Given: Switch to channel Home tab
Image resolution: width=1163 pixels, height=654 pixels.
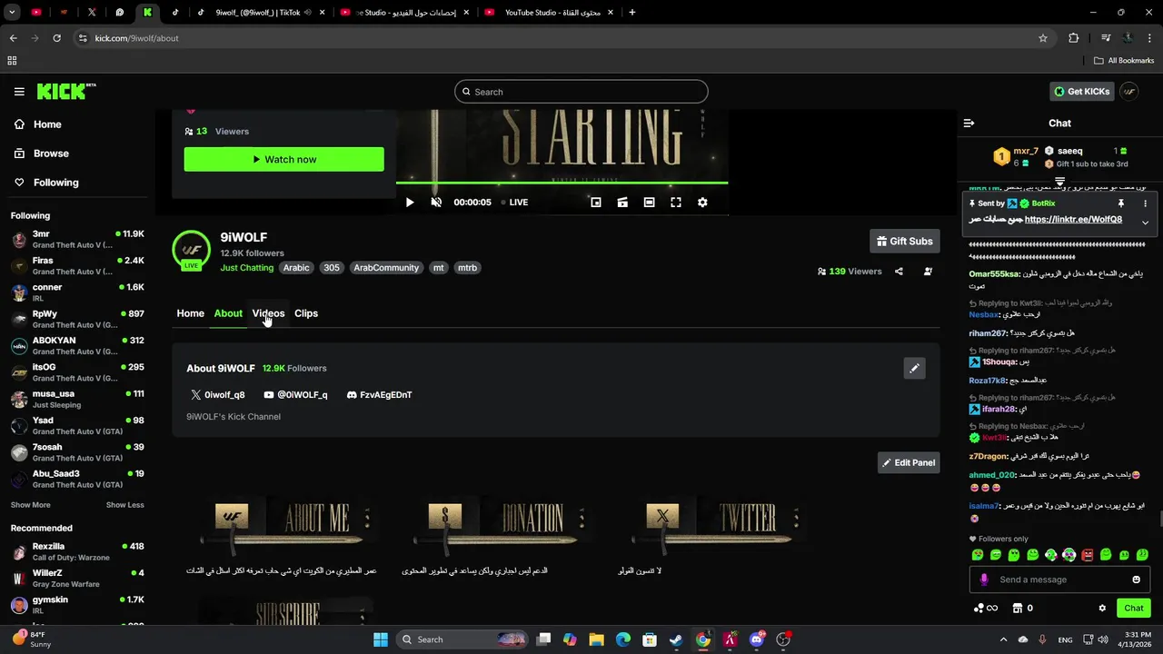Looking at the screenshot, I should tap(190, 313).
